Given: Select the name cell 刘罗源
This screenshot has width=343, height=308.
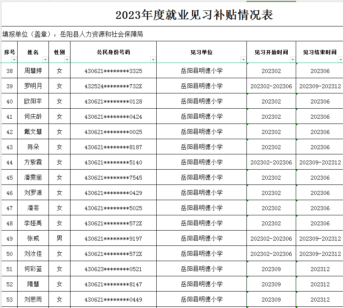Looking at the screenshot, I should point(33,193).
